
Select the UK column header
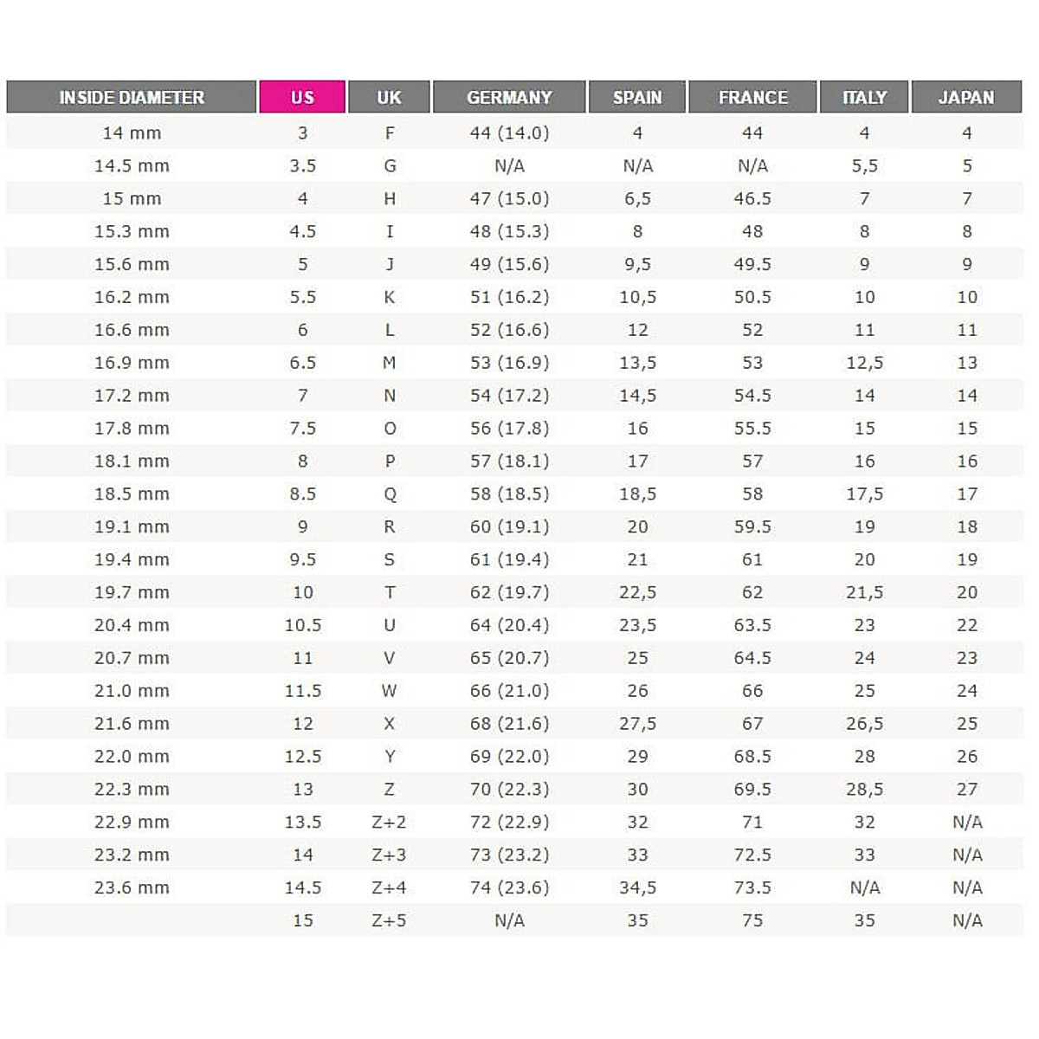[389, 97]
